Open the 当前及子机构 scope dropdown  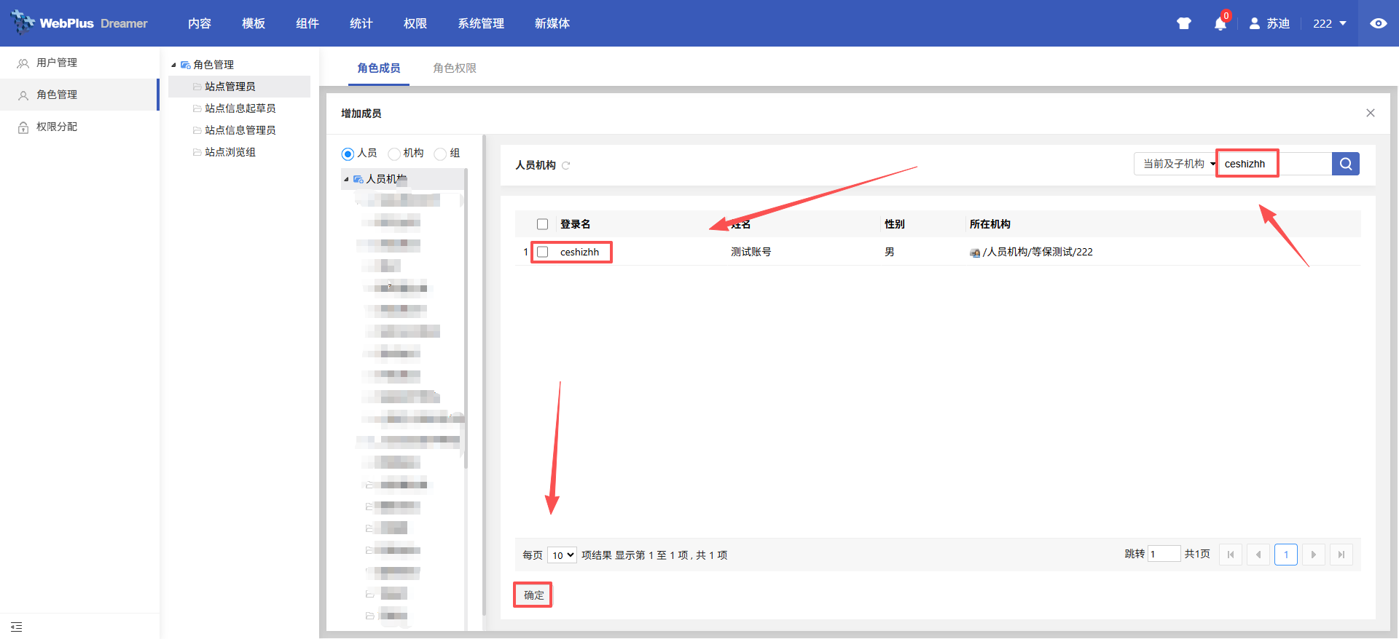tap(1175, 164)
